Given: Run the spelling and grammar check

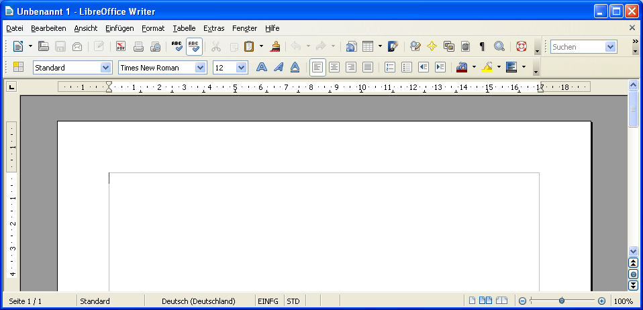Looking at the screenshot, I should point(177,46).
